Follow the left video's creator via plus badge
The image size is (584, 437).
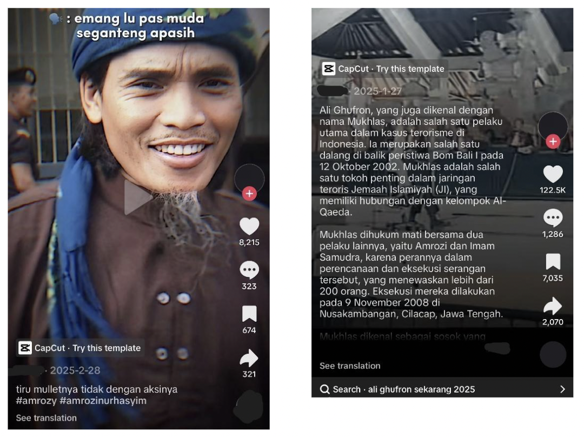coord(249,194)
